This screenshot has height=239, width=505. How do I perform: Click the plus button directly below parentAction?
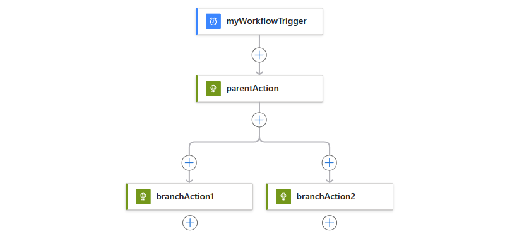259,119
